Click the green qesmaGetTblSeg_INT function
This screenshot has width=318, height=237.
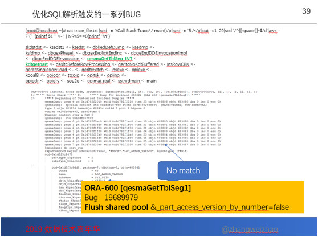click(109, 59)
